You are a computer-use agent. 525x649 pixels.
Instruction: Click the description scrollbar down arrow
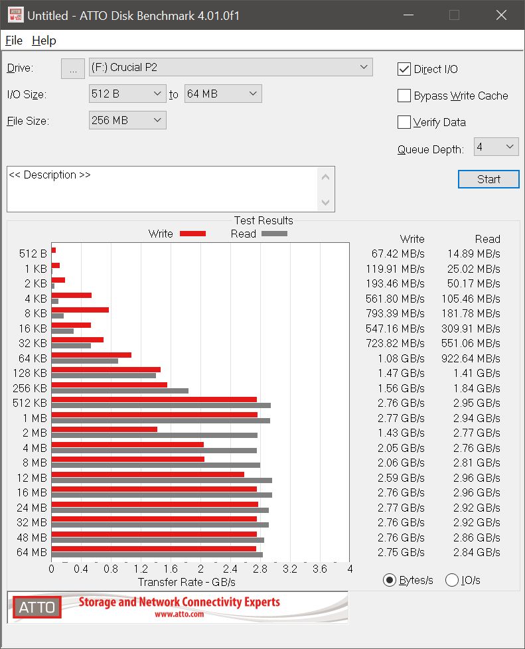(x=325, y=202)
